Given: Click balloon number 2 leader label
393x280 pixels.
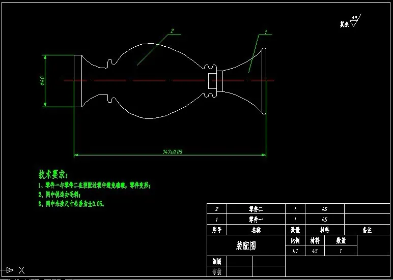Looking at the screenshot, I should pyautogui.click(x=172, y=31).
